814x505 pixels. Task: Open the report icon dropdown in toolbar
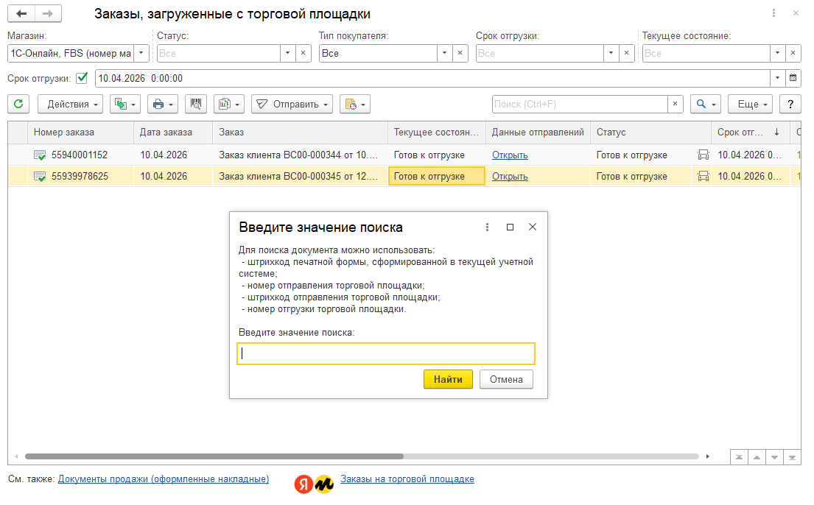point(229,104)
